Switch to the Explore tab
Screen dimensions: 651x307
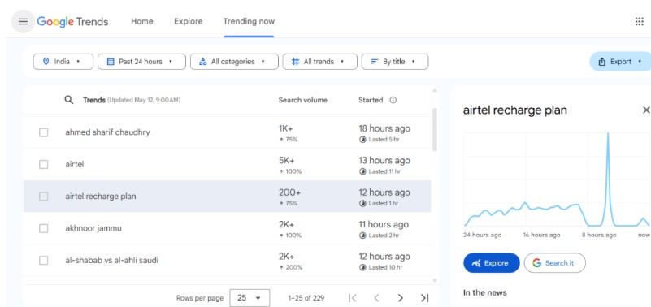188,22
